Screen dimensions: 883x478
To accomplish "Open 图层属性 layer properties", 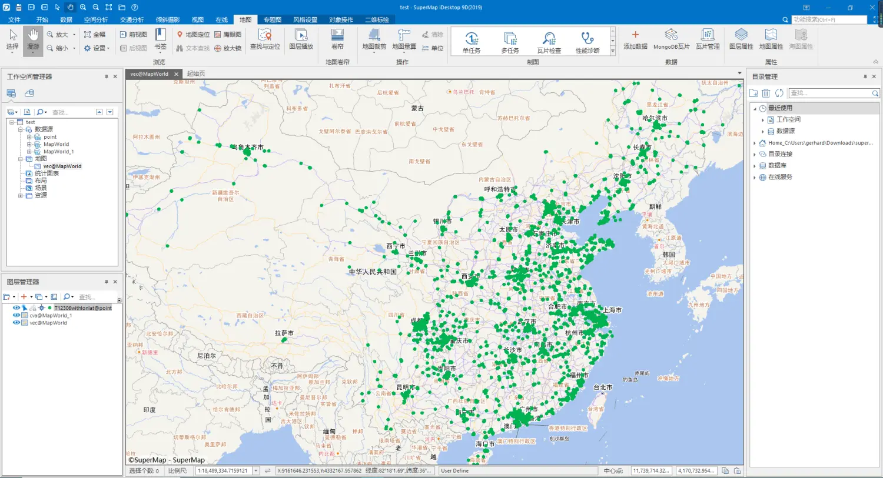I will coord(741,40).
